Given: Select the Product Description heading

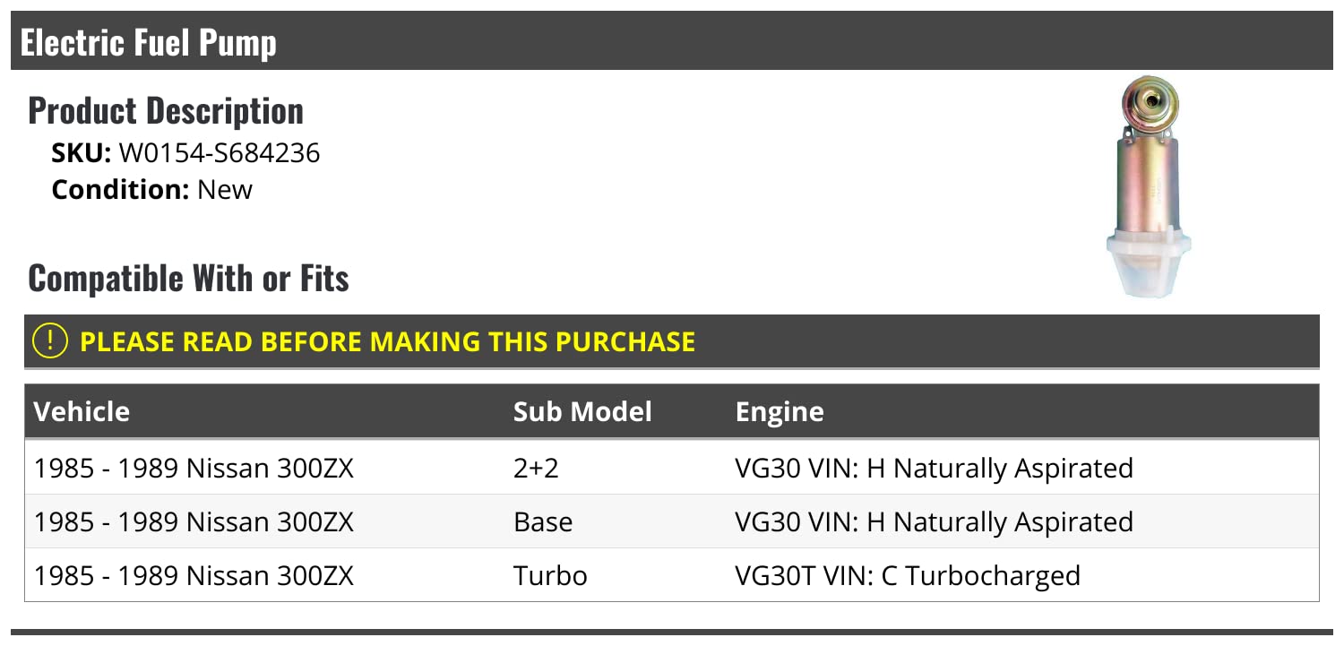Looking at the screenshot, I should pos(166,111).
